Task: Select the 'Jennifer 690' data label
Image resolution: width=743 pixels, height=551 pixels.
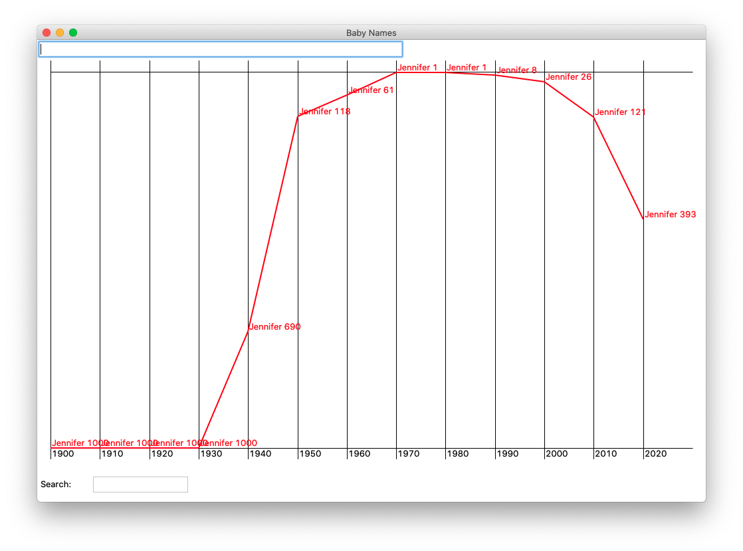Action: pos(274,327)
